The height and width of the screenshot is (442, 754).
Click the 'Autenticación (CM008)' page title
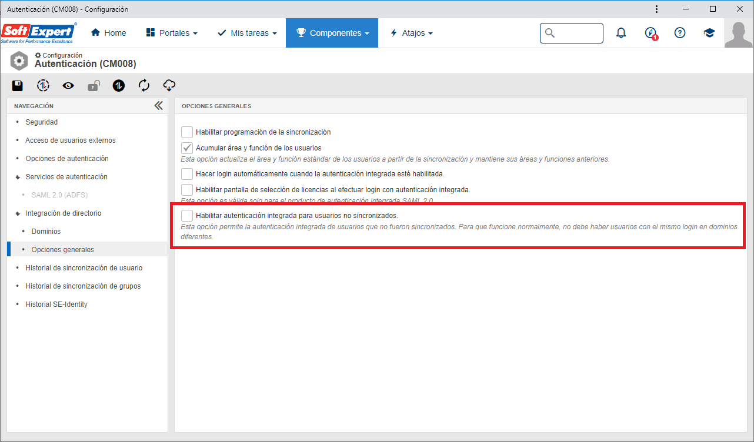(x=85, y=63)
